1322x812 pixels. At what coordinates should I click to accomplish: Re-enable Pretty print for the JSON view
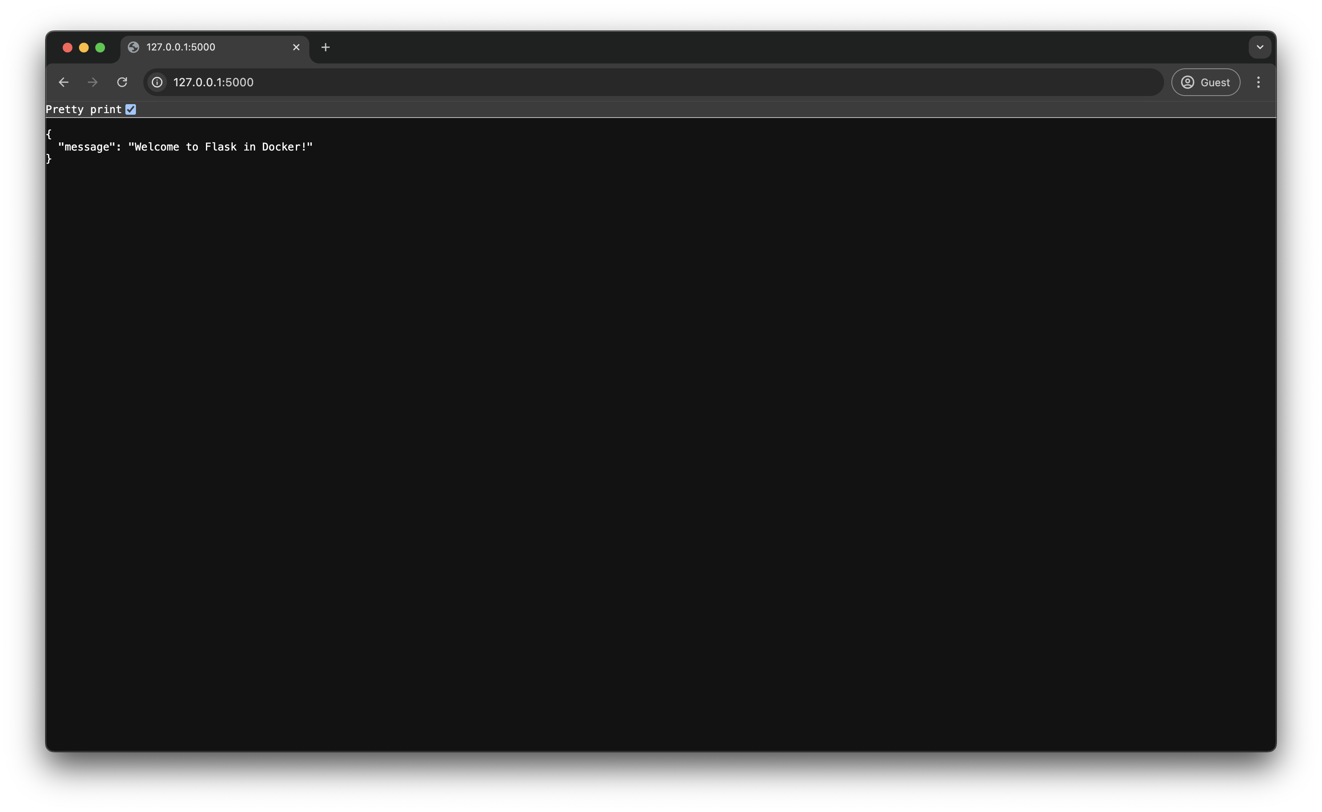click(131, 109)
